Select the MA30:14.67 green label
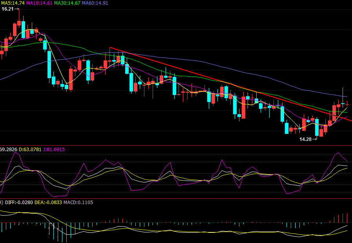The height and width of the screenshot is (243, 352). 67,3
